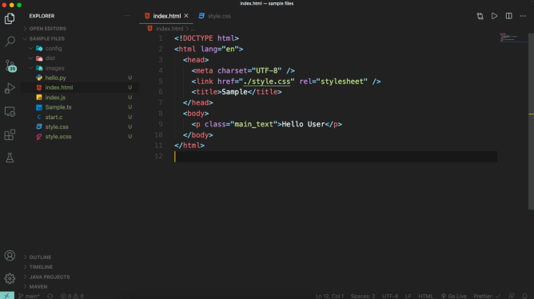Viewport: 534px width, 299px height.
Task: Open the Accounts profile icon
Action: point(10,255)
